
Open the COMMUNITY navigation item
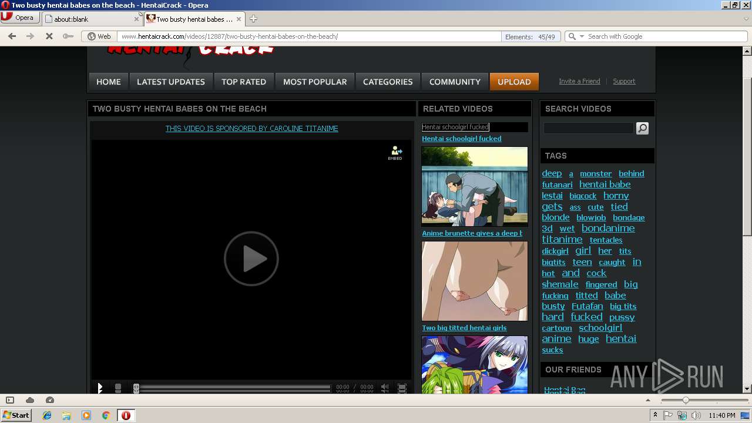(x=455, y=82)
